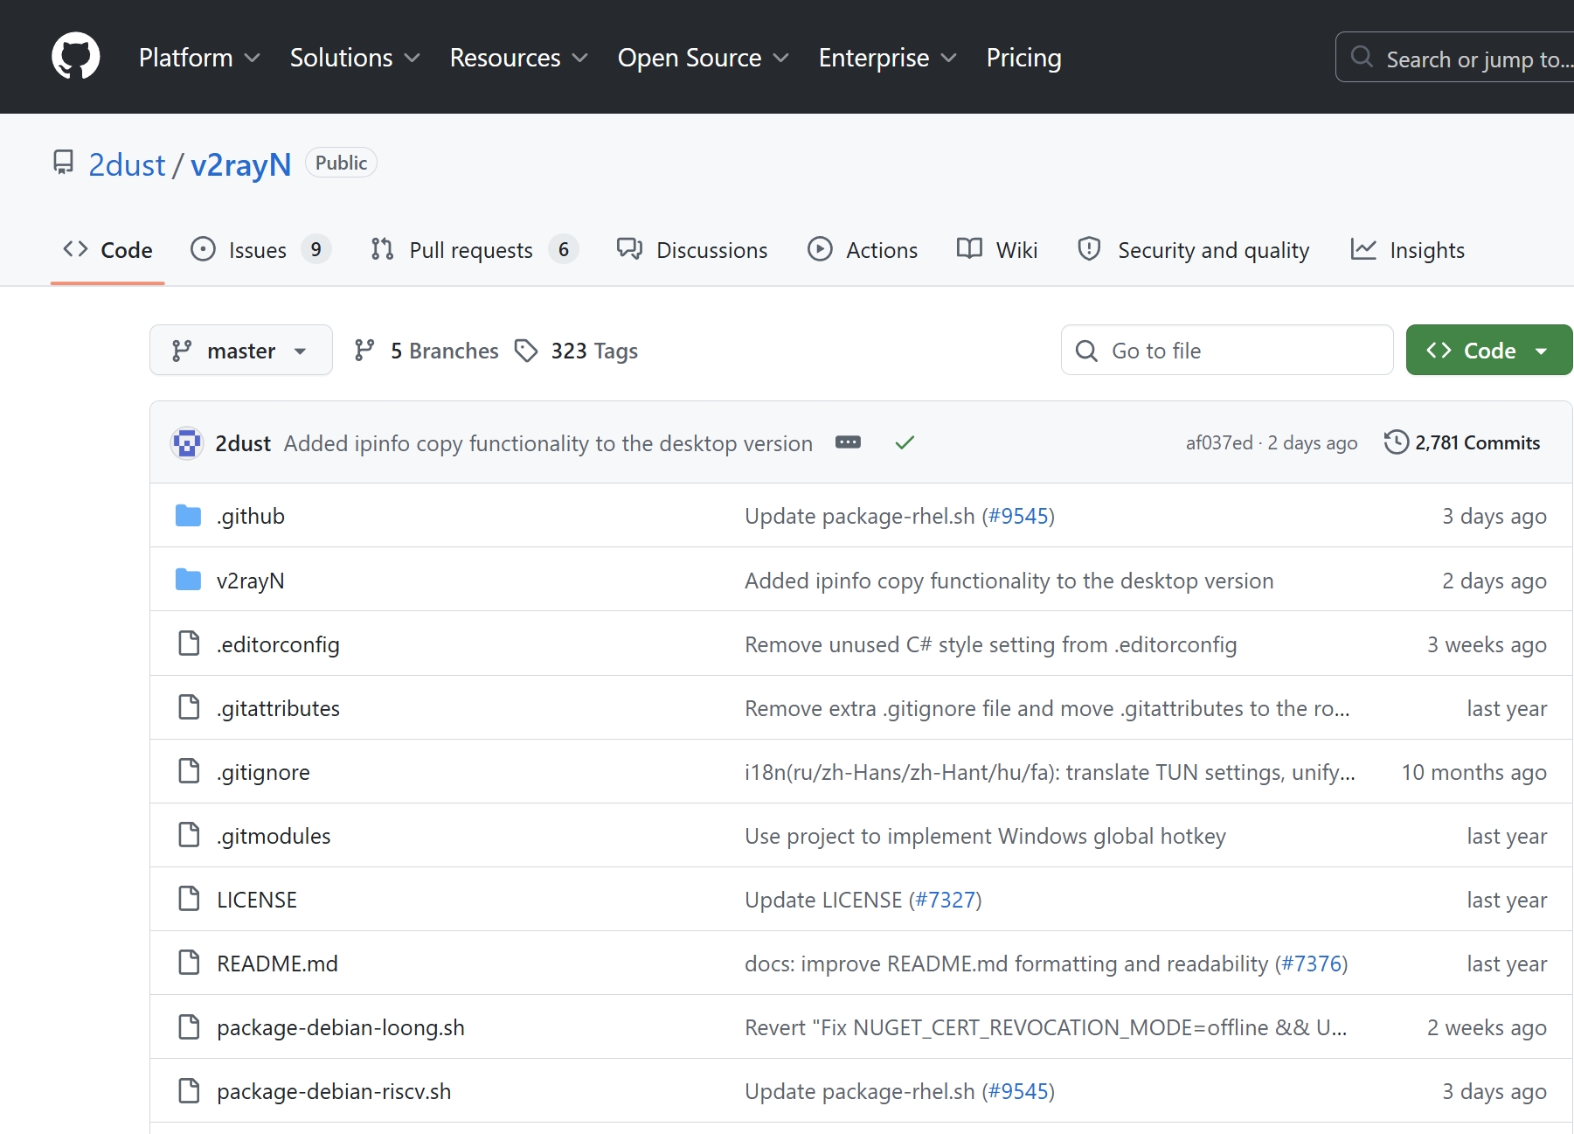This screenshot has height=1134, width=1574.
Task: Open the package-debian-loong.sh file name
Action: (x=341, y=1027)
